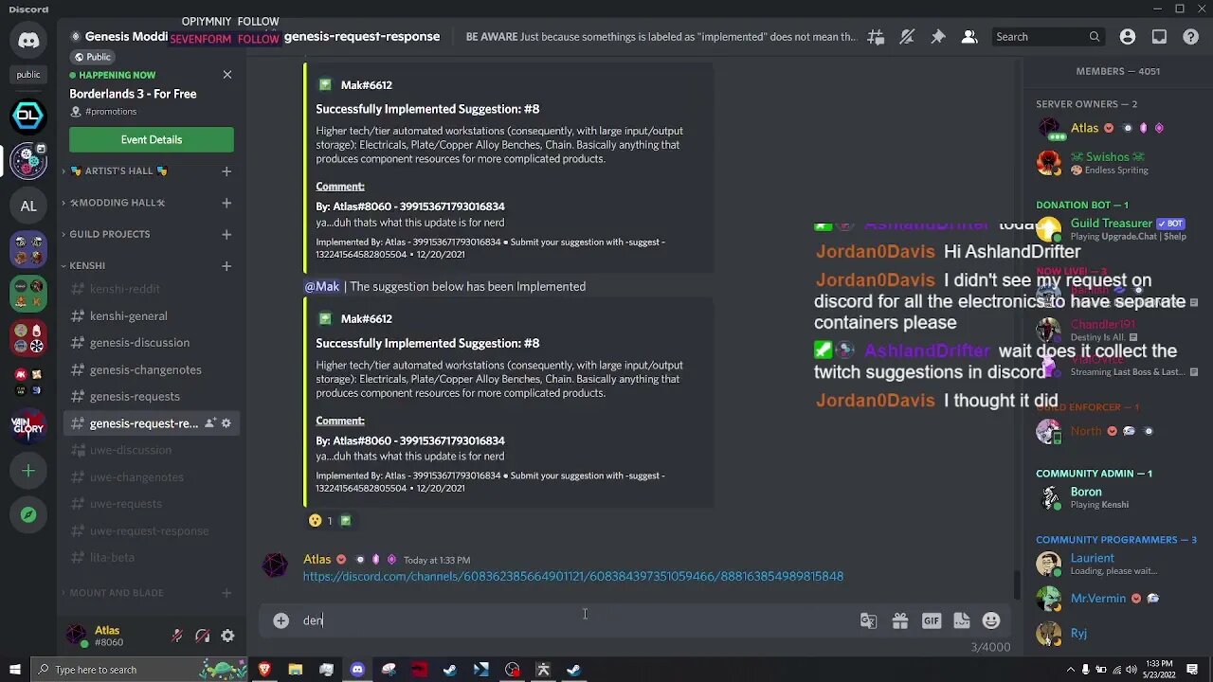Open @Mak mention
1213x682 pixels.
pos(322,286)
